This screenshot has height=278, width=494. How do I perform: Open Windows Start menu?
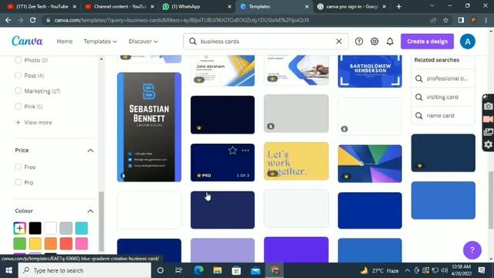8,270
